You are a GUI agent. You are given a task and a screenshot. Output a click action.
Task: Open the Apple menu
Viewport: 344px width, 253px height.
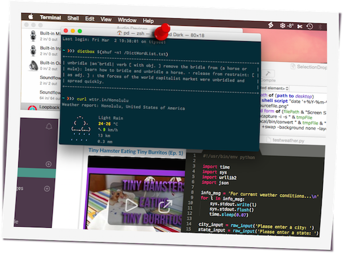(31, 17)
